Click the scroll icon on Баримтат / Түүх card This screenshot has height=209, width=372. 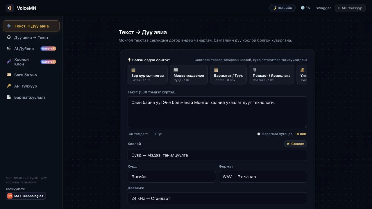[216, 70]
